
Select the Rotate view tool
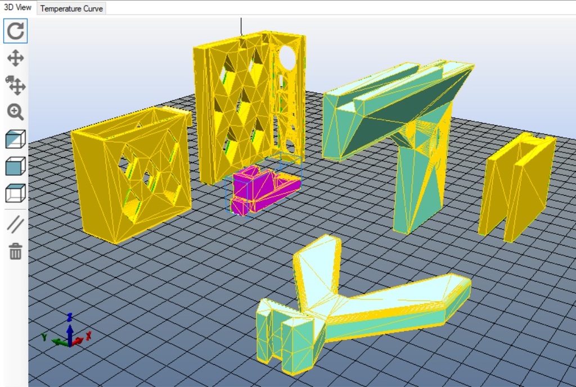(x=15, y=31)
